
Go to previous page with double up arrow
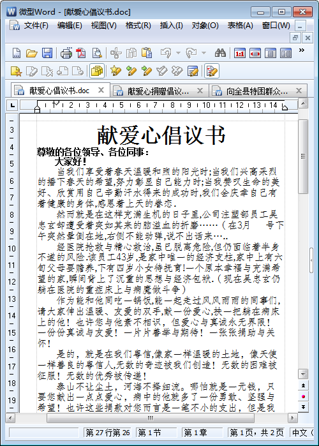pyautogui.click(x=303, y=385)
